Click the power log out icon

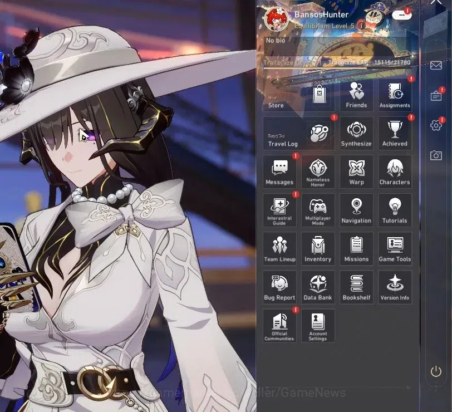click(436, 371)
